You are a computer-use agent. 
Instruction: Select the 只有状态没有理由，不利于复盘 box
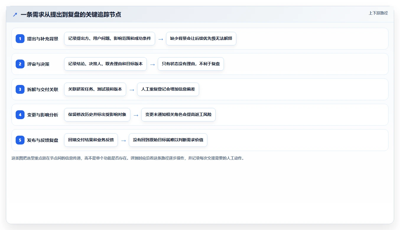point(191,64)
